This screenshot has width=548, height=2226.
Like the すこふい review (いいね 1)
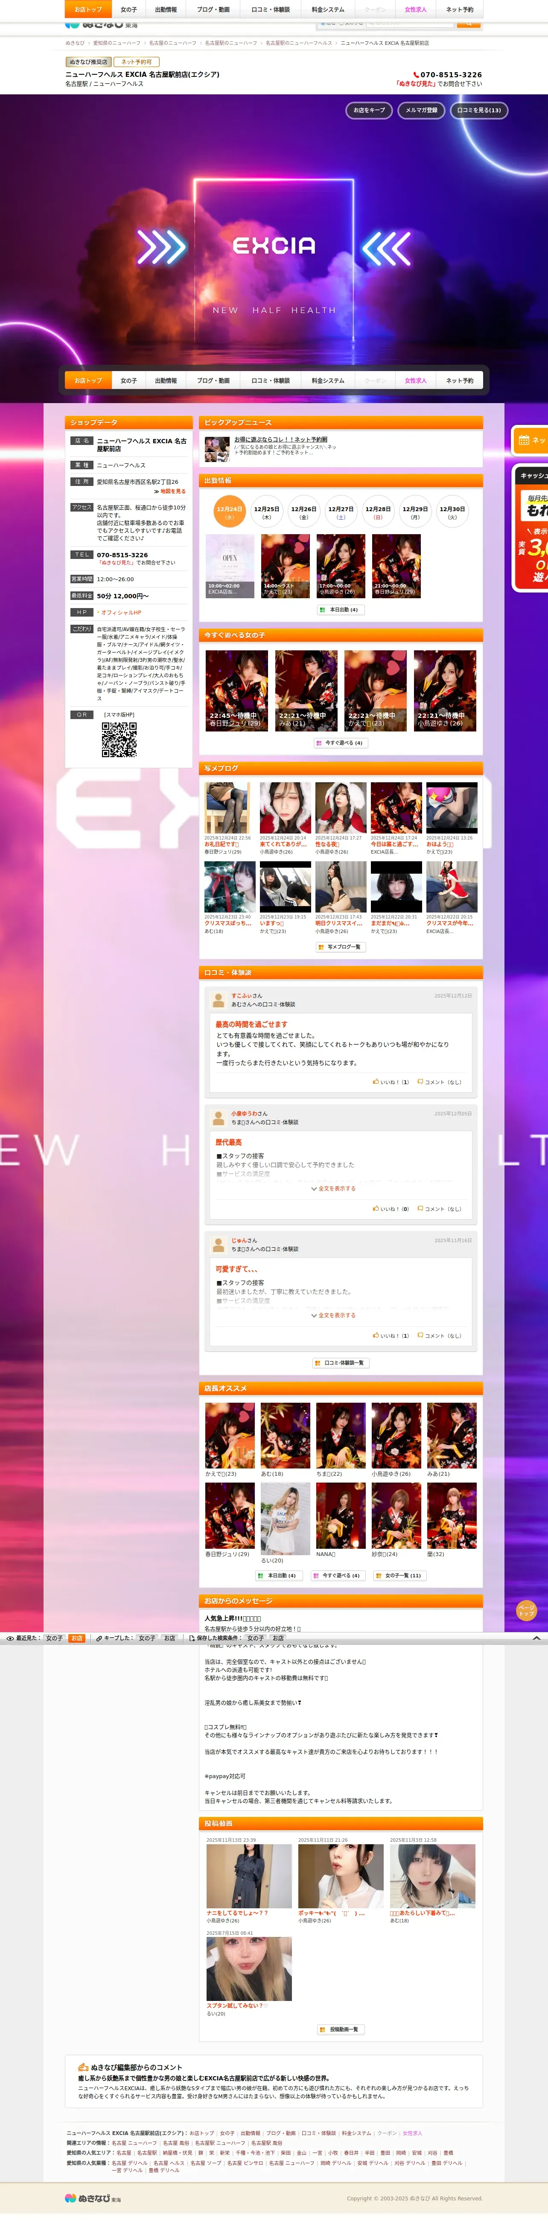tap(391, 1081)
